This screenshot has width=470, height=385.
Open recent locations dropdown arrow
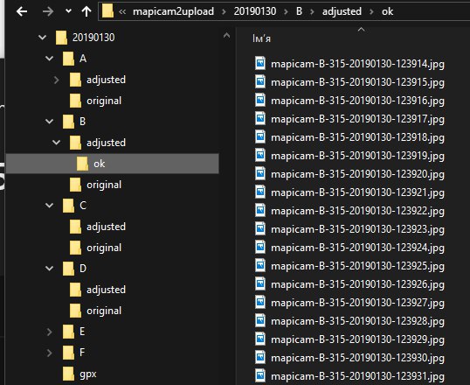click(x=69, y=11)
